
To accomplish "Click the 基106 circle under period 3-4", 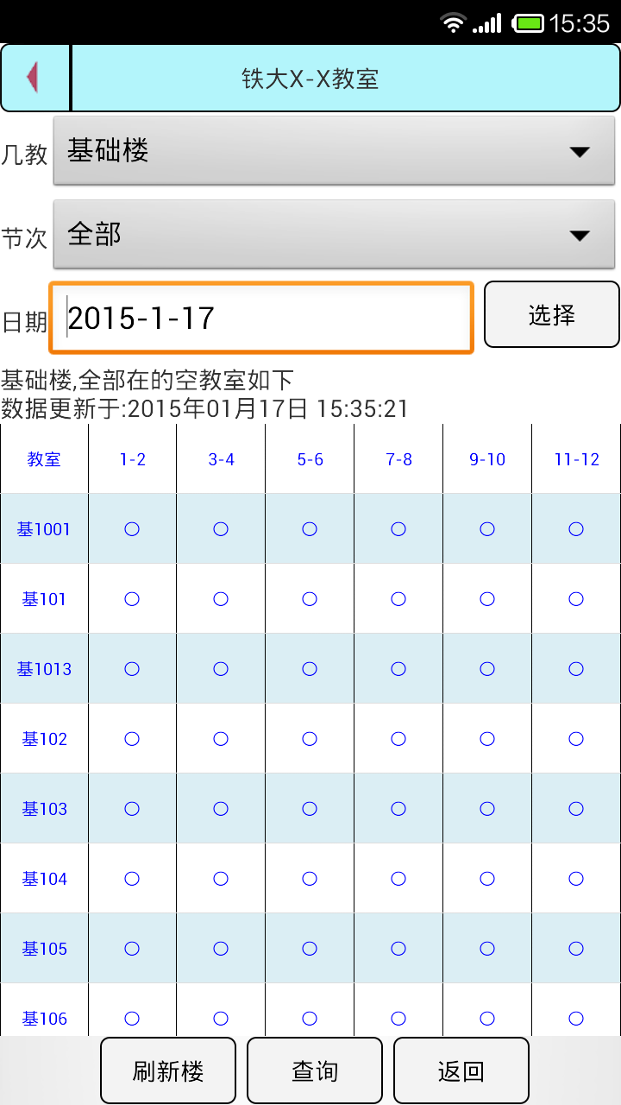I will click(221, 1019).
